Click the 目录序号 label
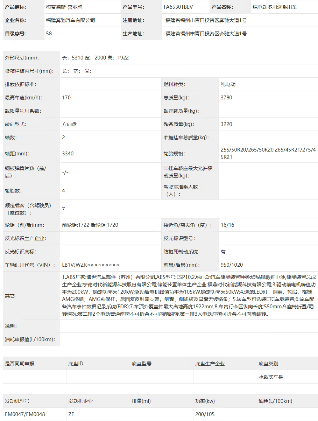 coord(16,34)
